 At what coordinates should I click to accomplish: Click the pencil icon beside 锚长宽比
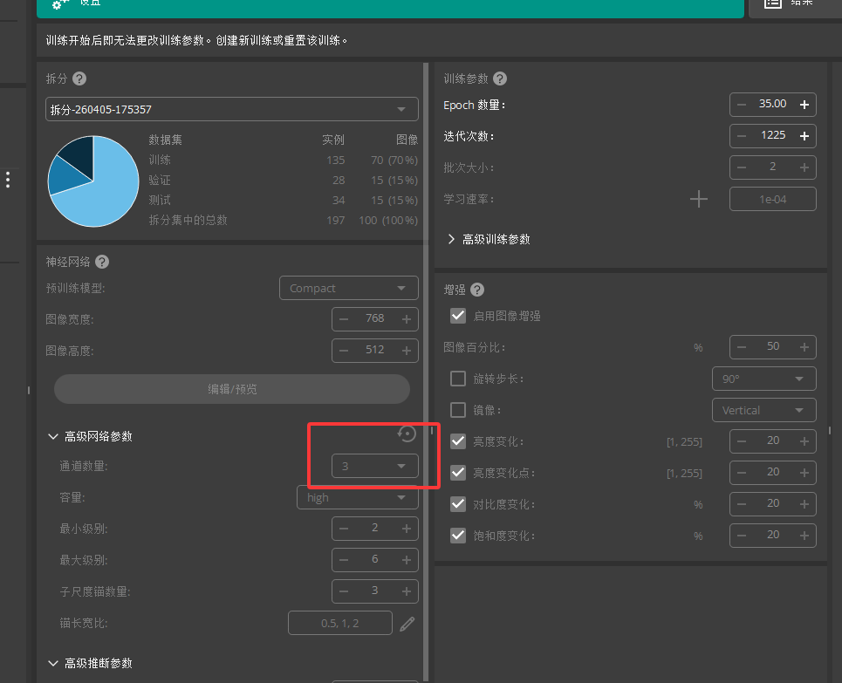[x=407, y=622]
